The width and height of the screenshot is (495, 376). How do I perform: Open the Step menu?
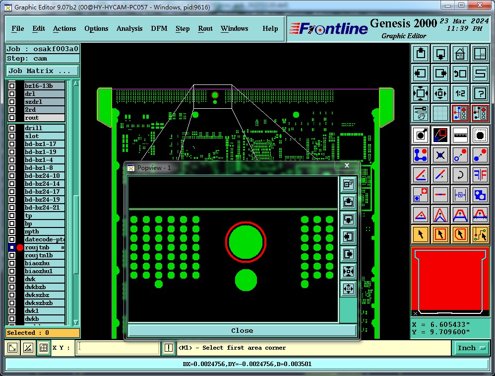[x=183, y=28]
